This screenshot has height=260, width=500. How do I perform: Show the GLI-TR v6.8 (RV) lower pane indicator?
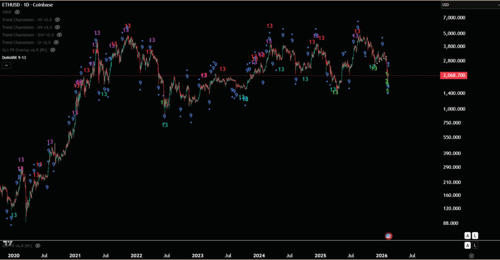(38, 246)
